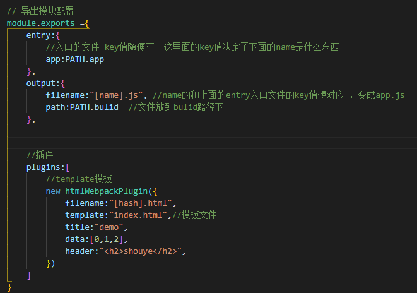Click 'module.exports' text
This screenshot has height=293, width=417.
40,23
